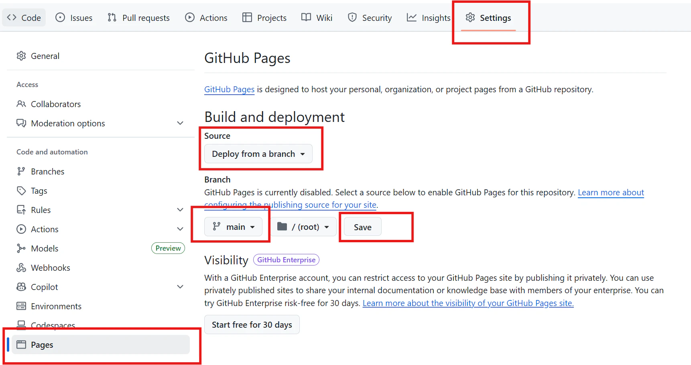Click the Webhooks icon
Screen dimensions: 691x365
click(21, 268)
